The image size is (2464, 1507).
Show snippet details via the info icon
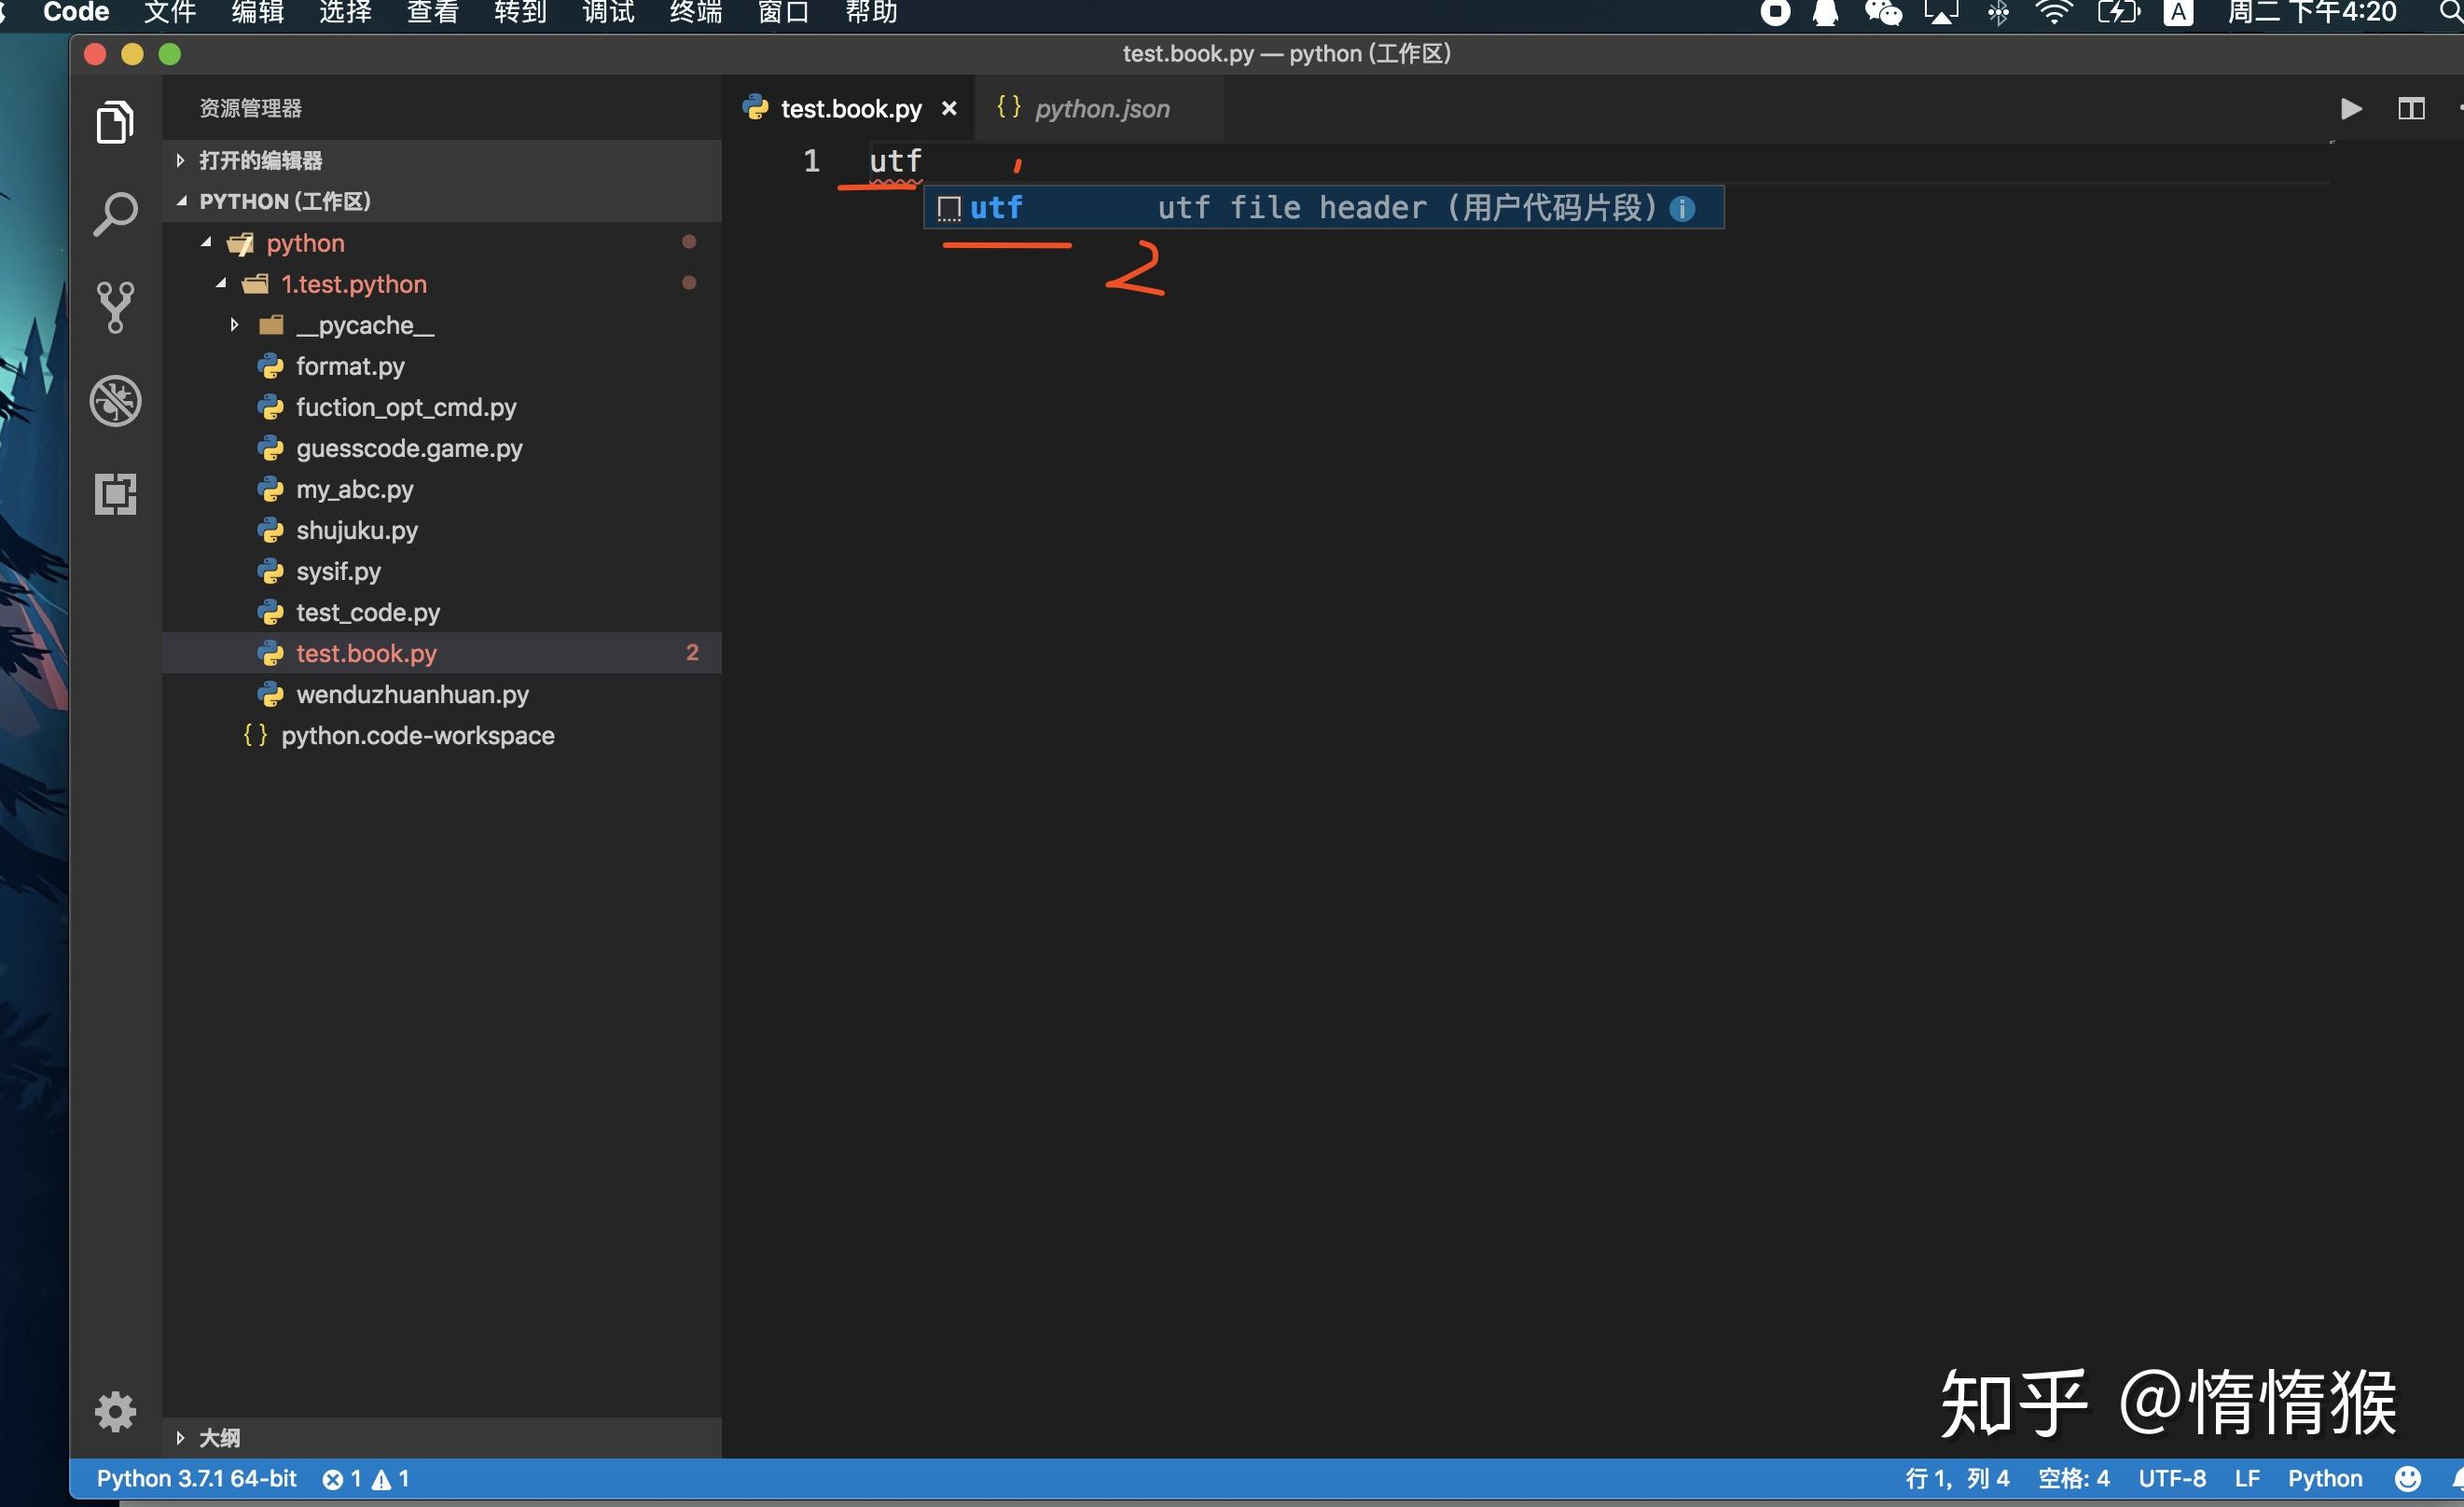click(1685, 208)
